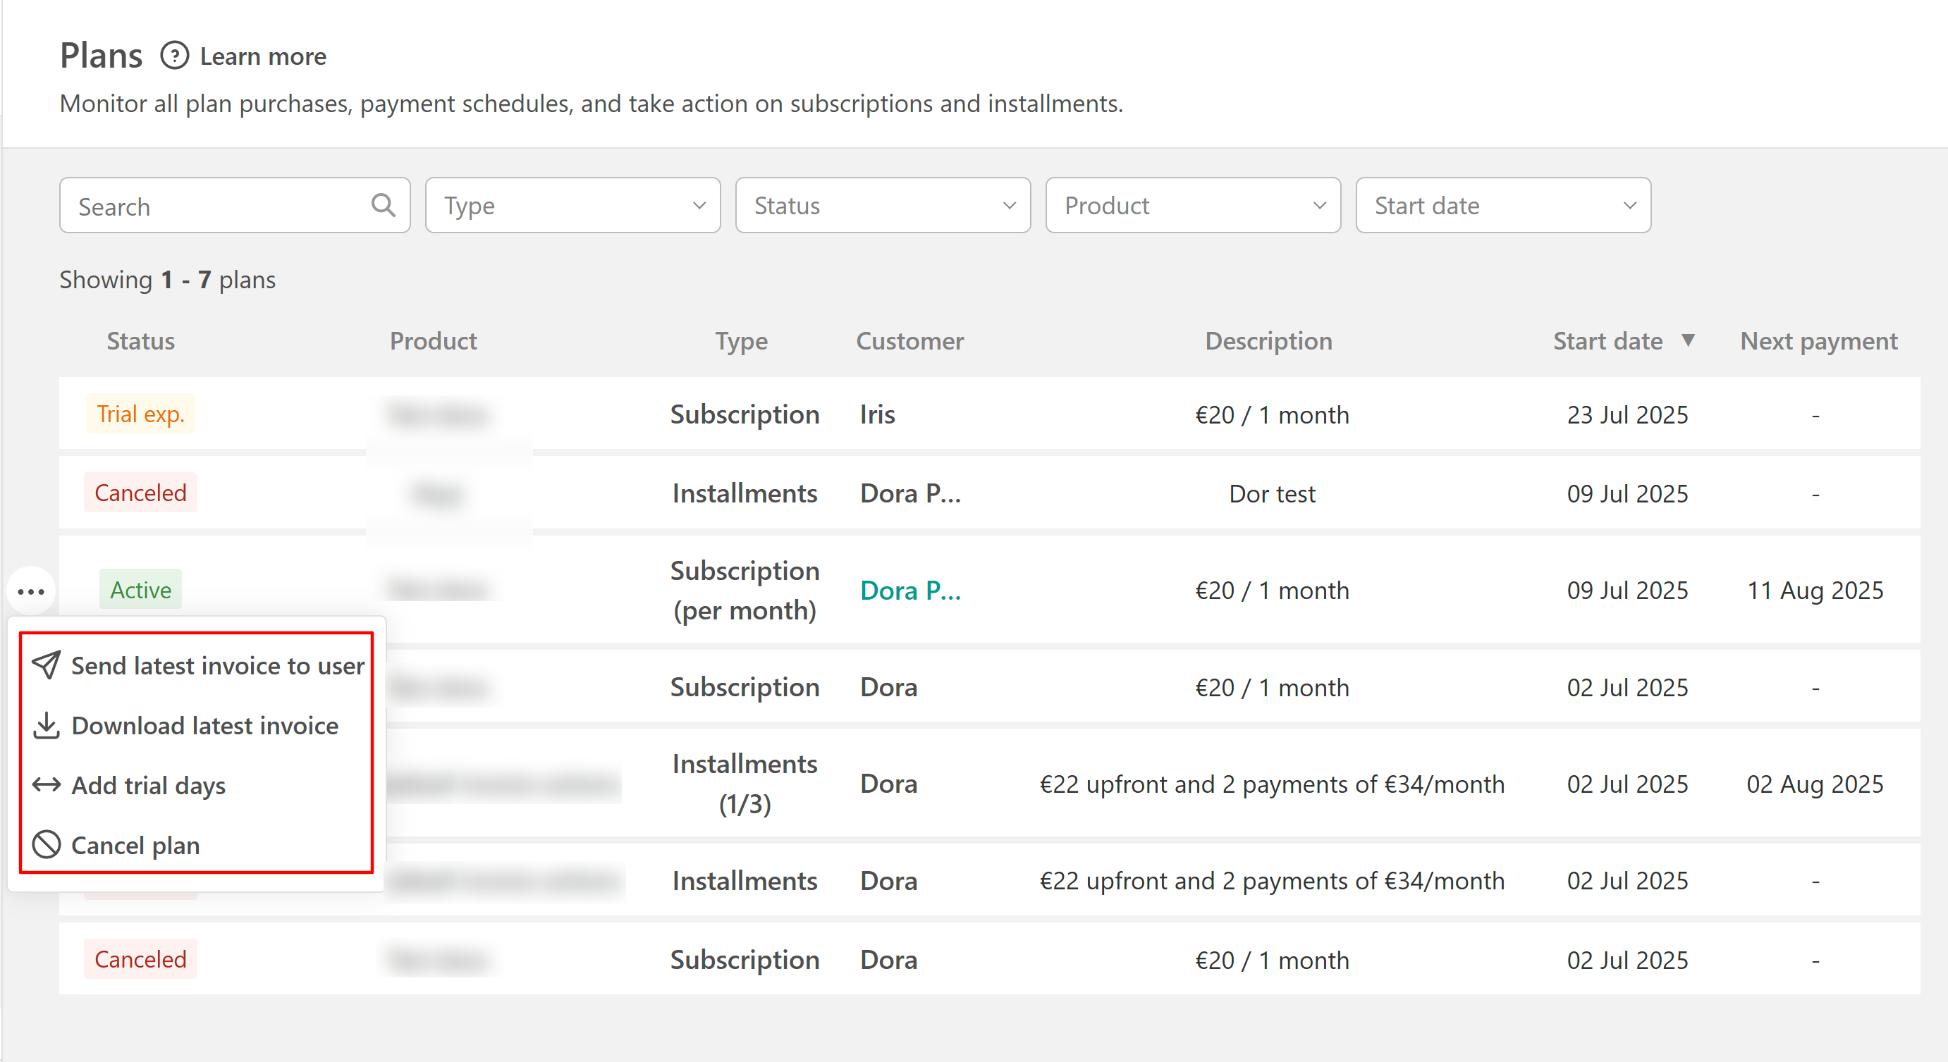This screenshot has width=1948, height=1062.
Task: Open the Learn more link
Action: tap(262, 56)
